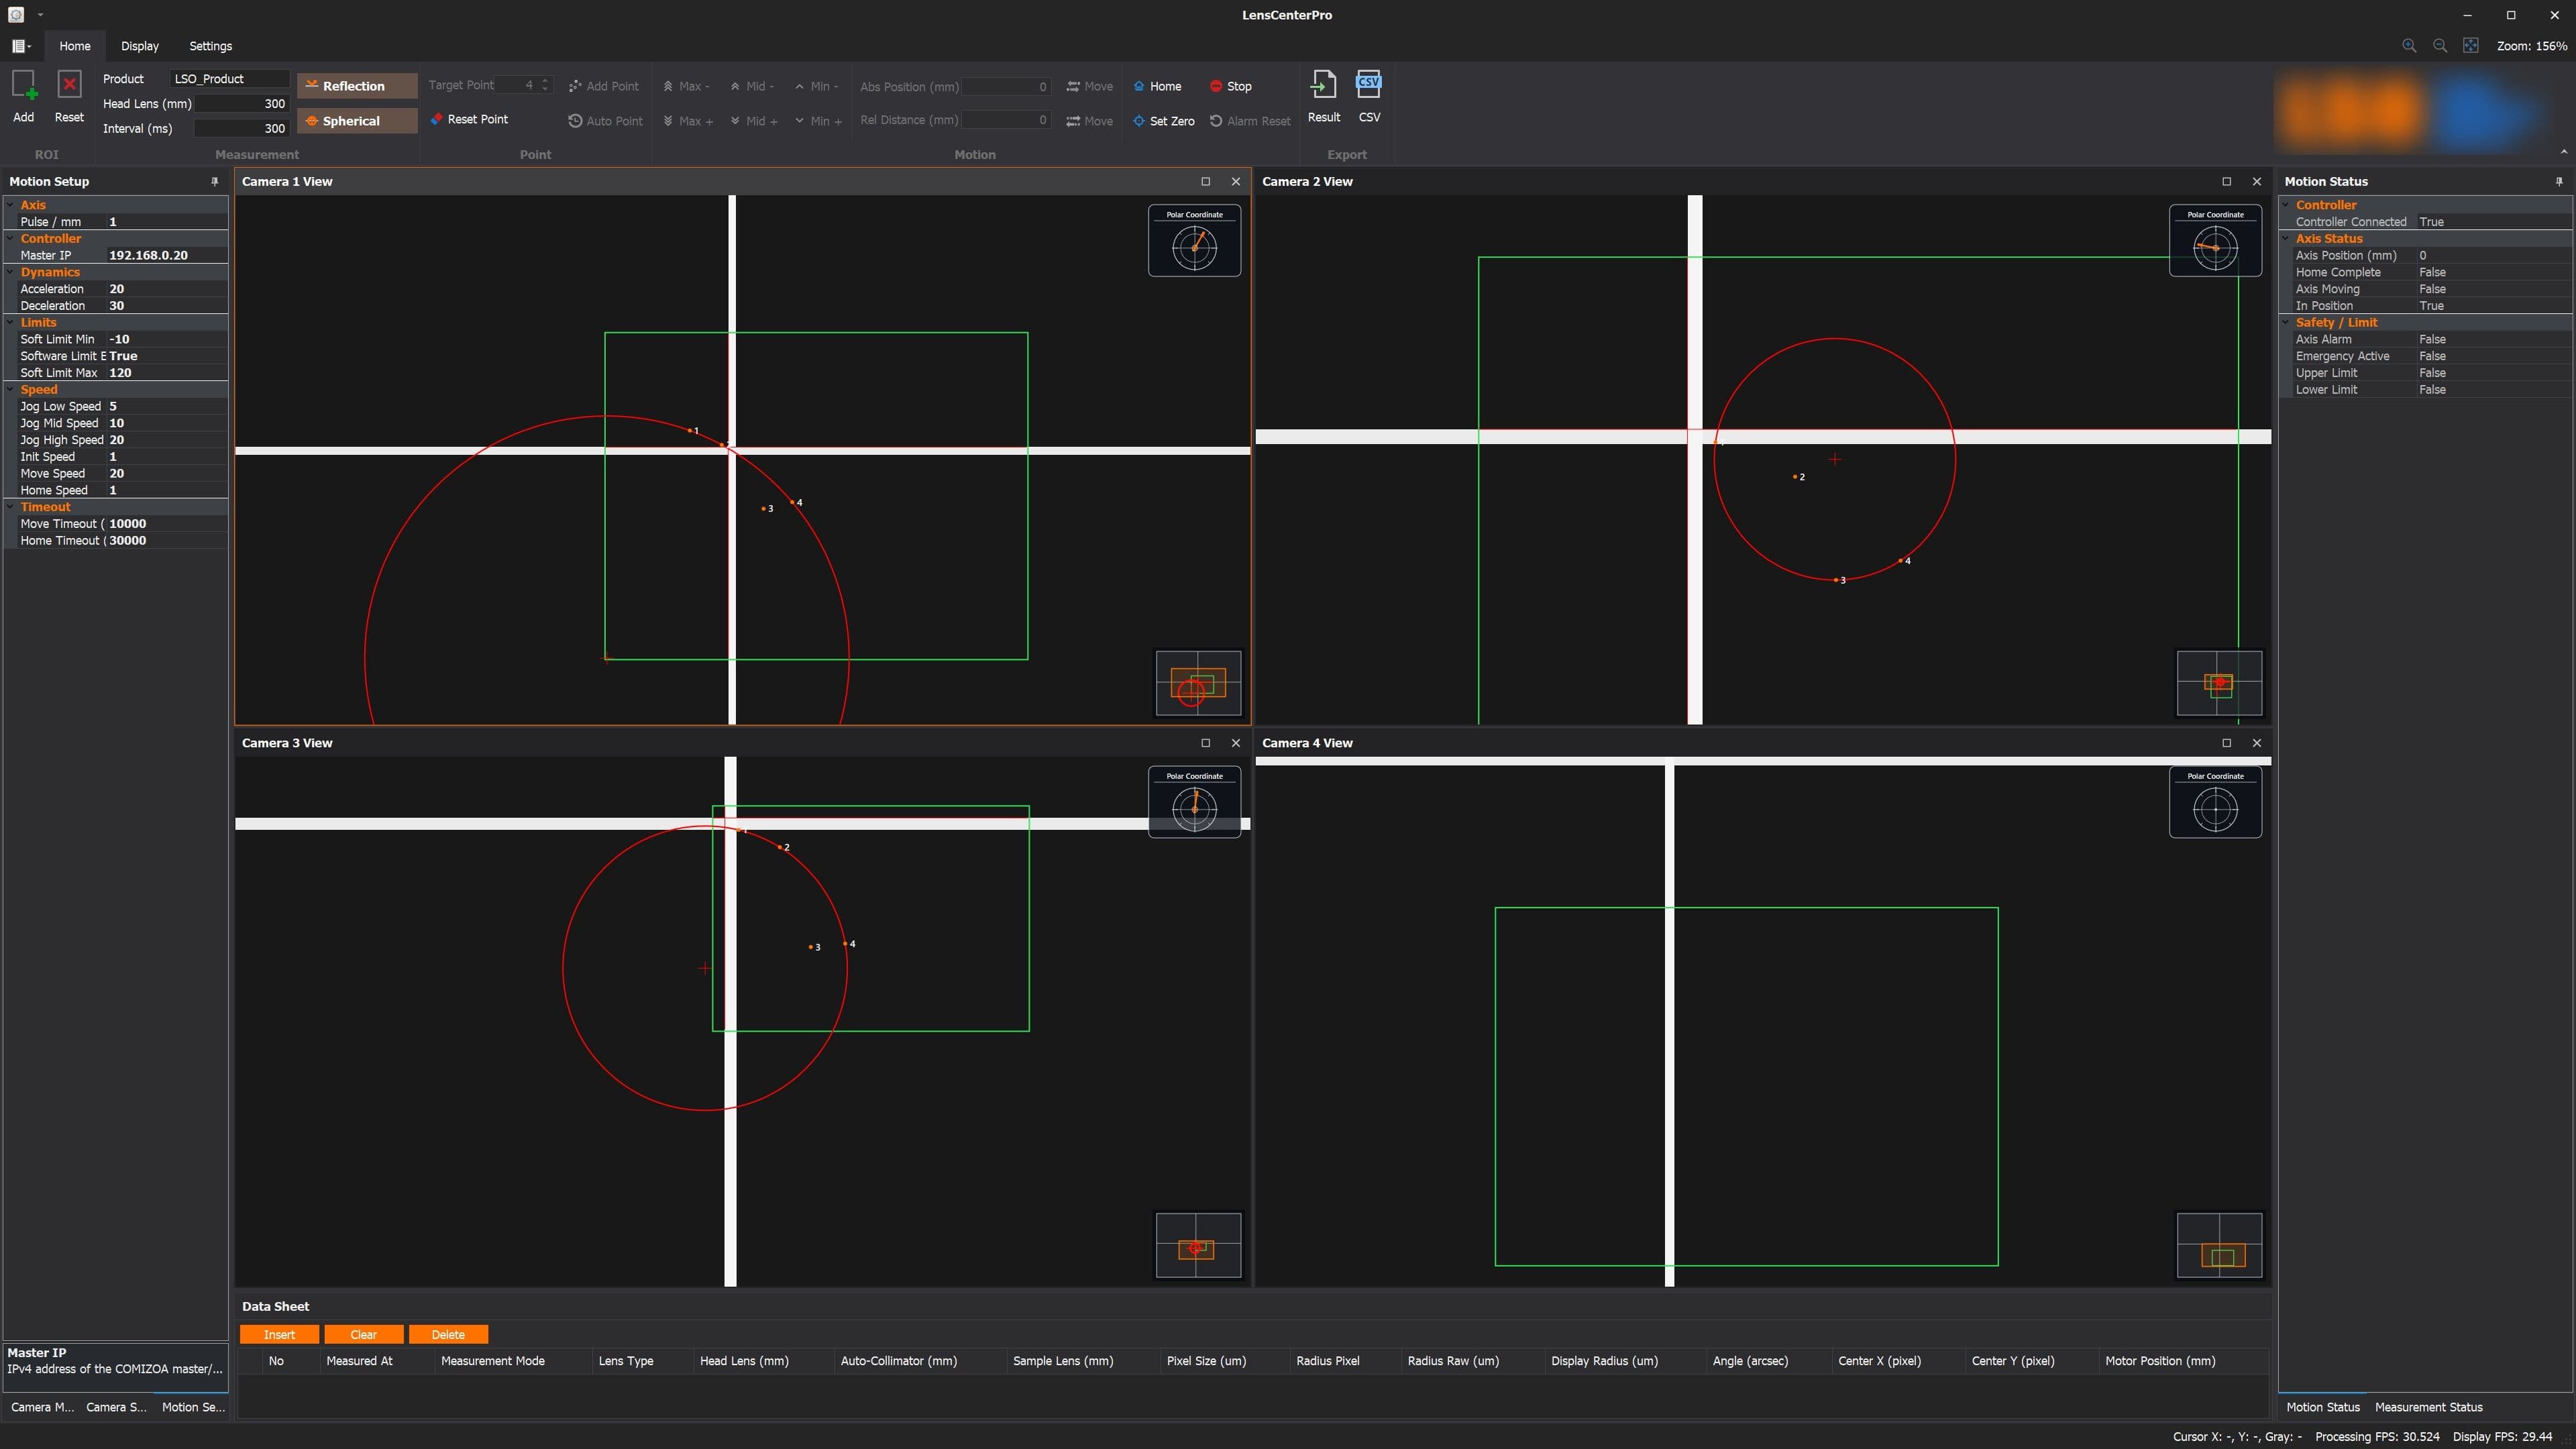
Task: Collapse the Safety / Limit section
Action: coord(2286,322)
